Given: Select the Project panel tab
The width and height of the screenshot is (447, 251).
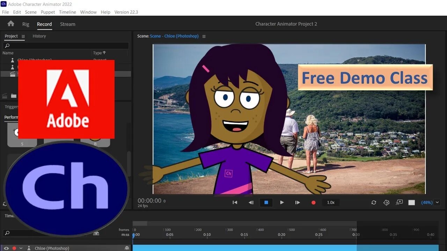Looking at the screenshot, I should click(11, 36).
